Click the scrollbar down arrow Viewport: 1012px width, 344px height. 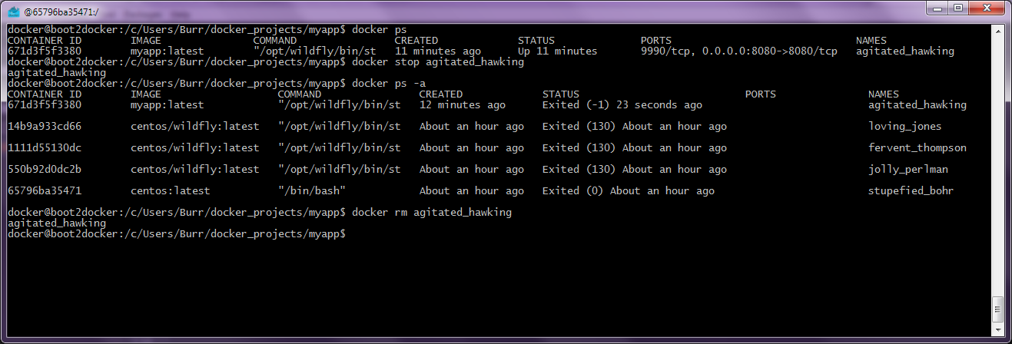[x=997, y=331]
